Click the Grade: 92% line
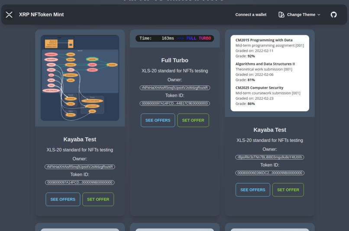Screen dimensions: 349x231 (245, 56)
